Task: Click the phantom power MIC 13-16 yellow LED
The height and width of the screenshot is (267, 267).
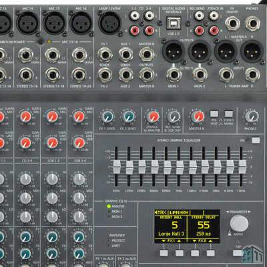Action: pos(49,41)
